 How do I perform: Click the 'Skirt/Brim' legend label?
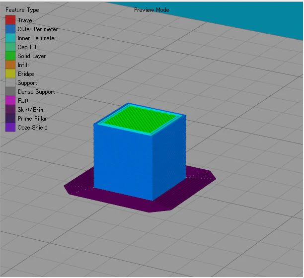coord(31,110)
